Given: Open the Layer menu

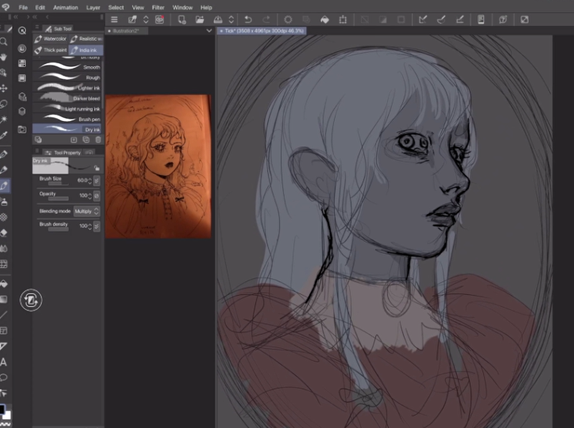Looking at the screenshot, I should pos(93,7).
